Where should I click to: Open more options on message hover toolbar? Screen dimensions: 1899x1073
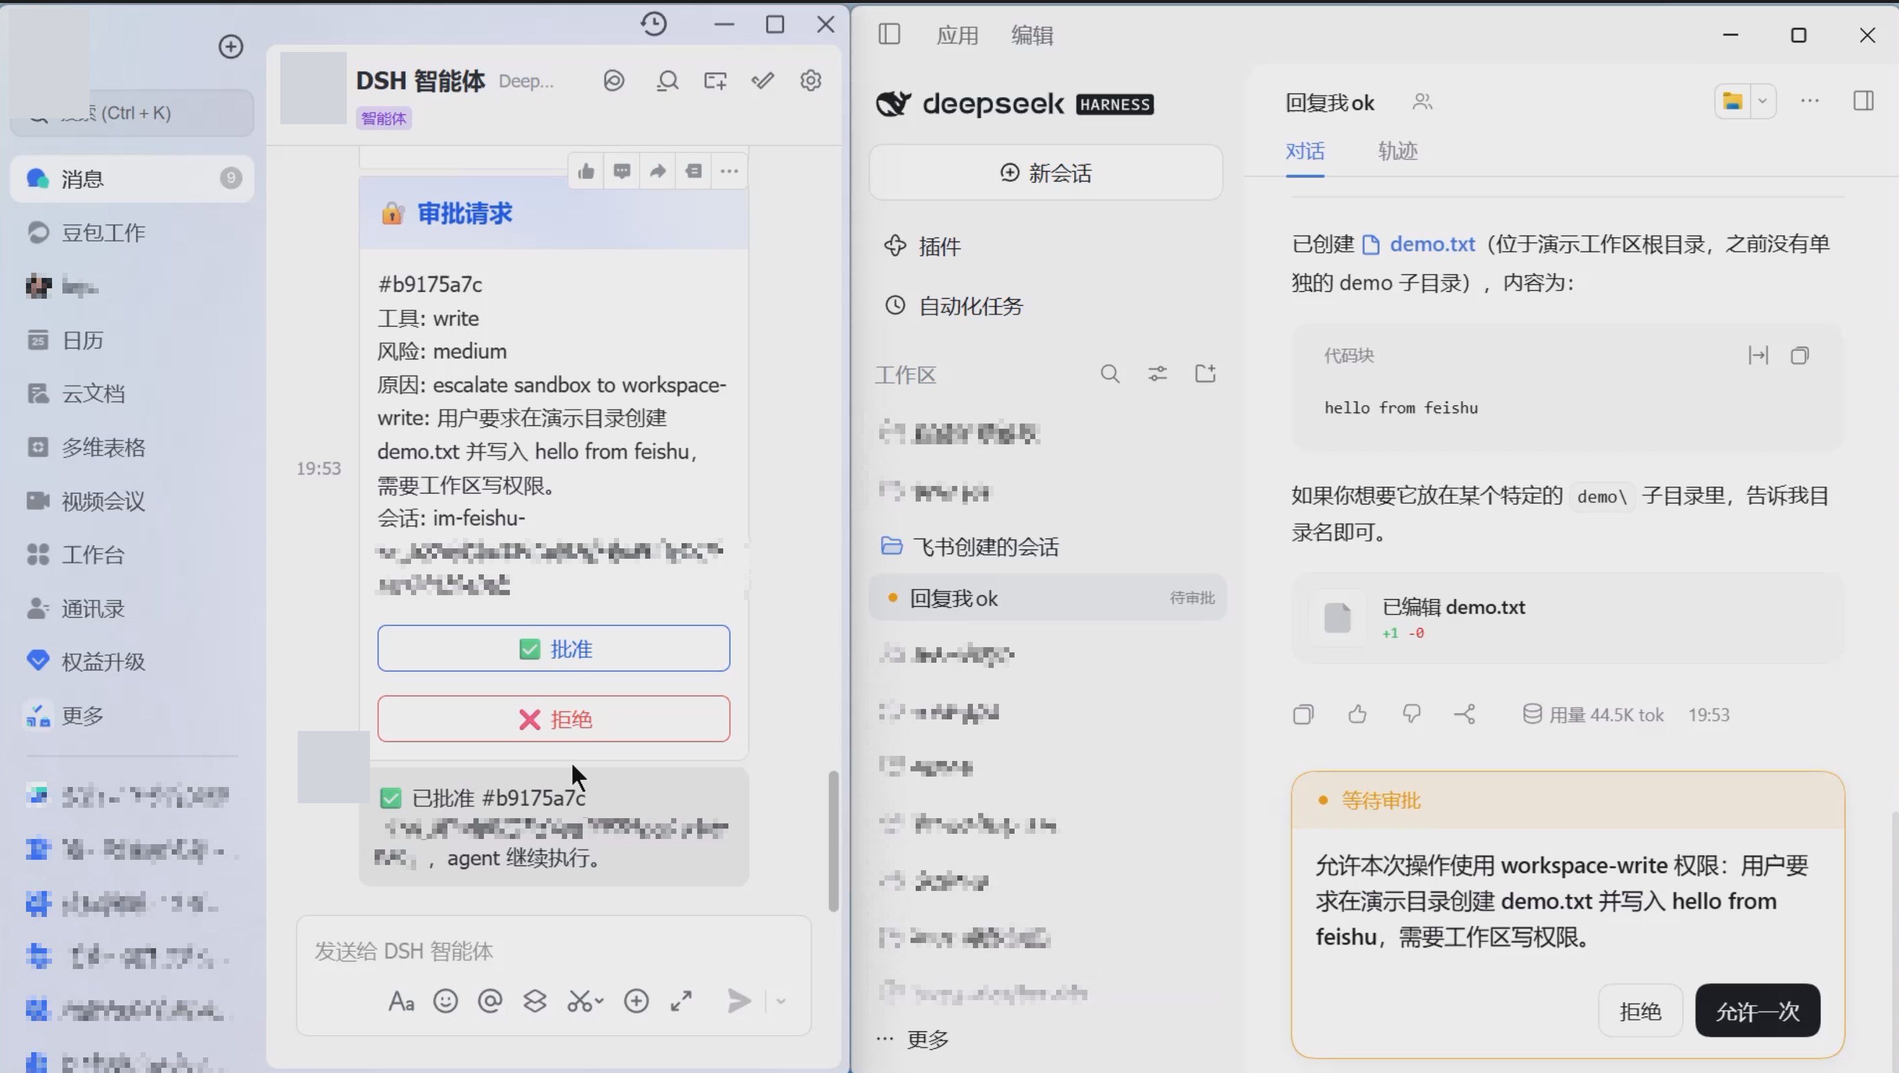[x=729, y=172]
